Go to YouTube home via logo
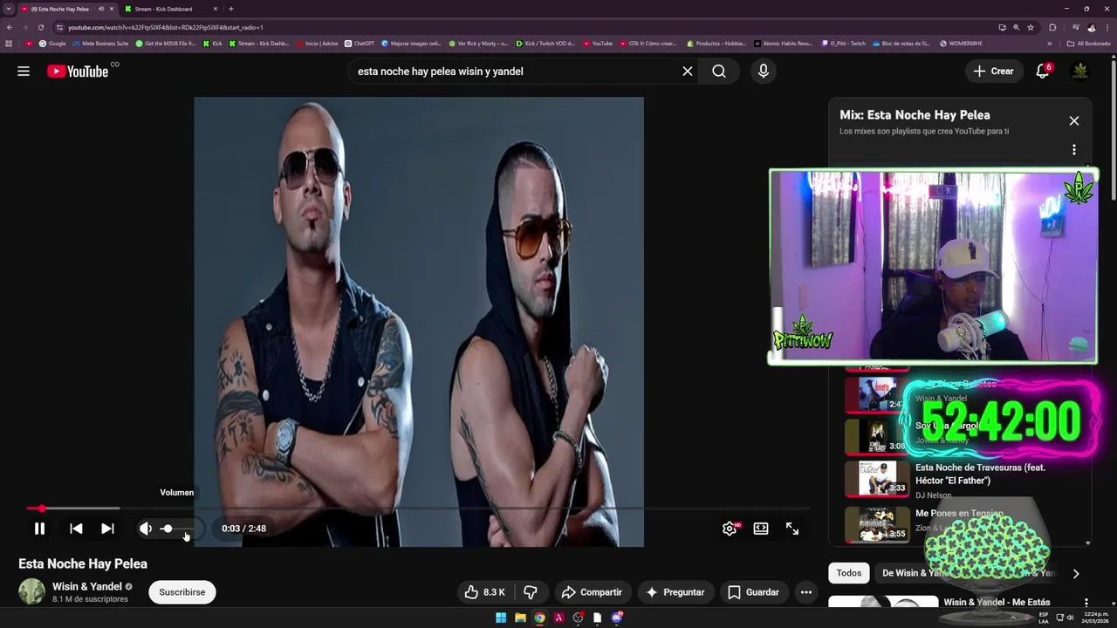 78,72
